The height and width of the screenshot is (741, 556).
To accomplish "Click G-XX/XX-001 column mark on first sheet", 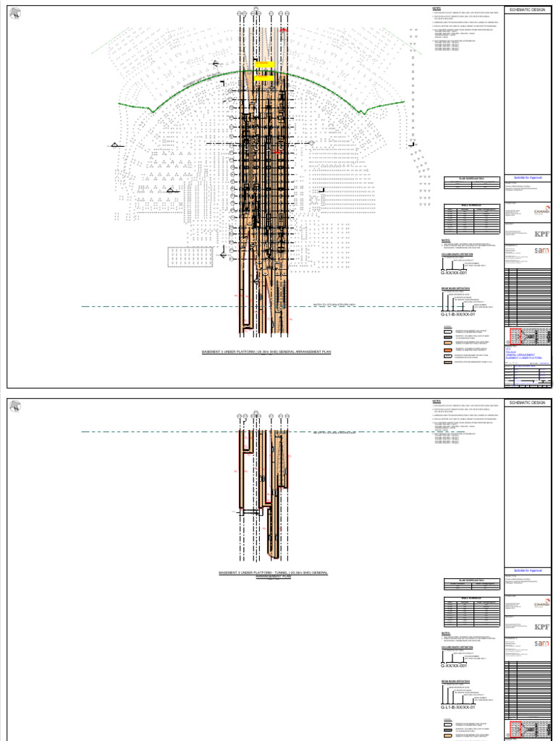I will tap(453, 273).
